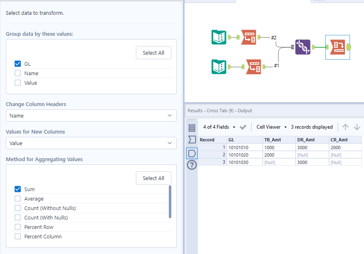Click Select All for aggregation methods

[x=153, y=178]
